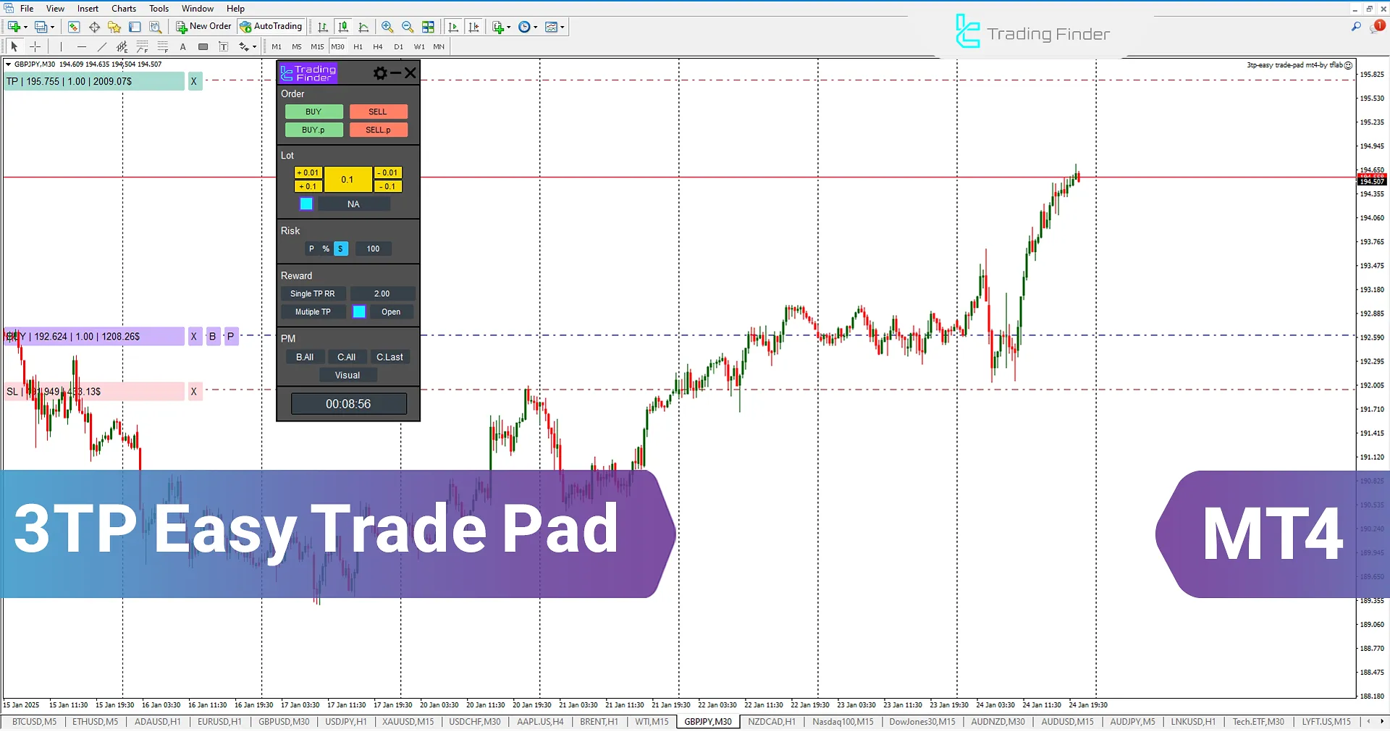Switch to candlestick chart display
Image resolution: width=1390 pixels, height=732 pixels.
pyautogui.click(x=343, y=27)
